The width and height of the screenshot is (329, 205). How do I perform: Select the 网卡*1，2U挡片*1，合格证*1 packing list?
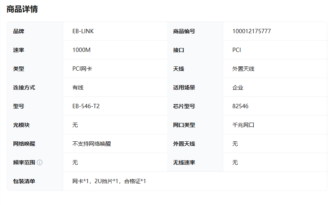109,181
